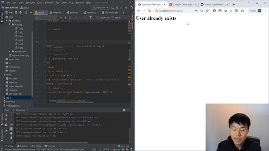Reload the localhost page in Chrome
Image resolution: width=269 pixels, height=151 pixels.
[x=150, y=10]
